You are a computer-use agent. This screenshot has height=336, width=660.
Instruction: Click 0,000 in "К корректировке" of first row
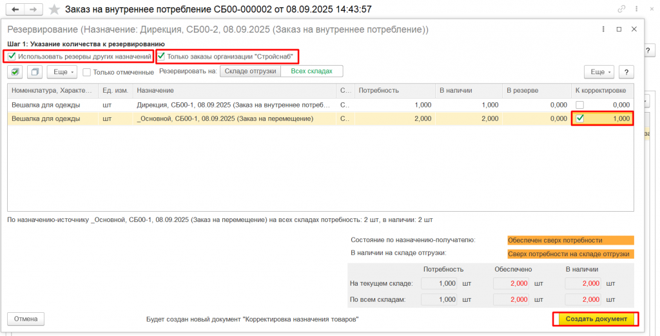(x=621, y=105)
